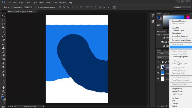Select the Path Selection tool
The width and height of the screenshot is (192, 108).
3,79
